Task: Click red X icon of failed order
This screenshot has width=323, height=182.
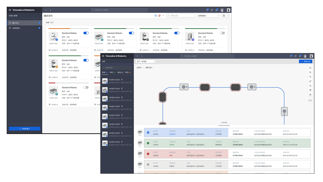Action: click(x=148, y=154)
